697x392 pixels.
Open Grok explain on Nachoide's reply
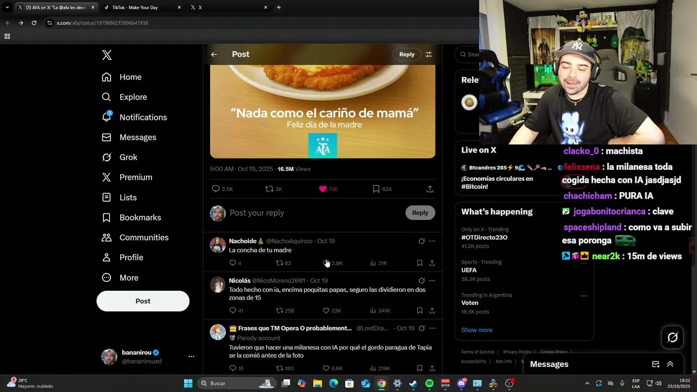click(x=421, y=241)
